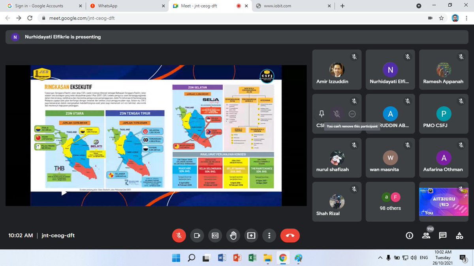Click the address bar URL field
Image resolution: width=474 pixels, height=266 pixels.
233,18
